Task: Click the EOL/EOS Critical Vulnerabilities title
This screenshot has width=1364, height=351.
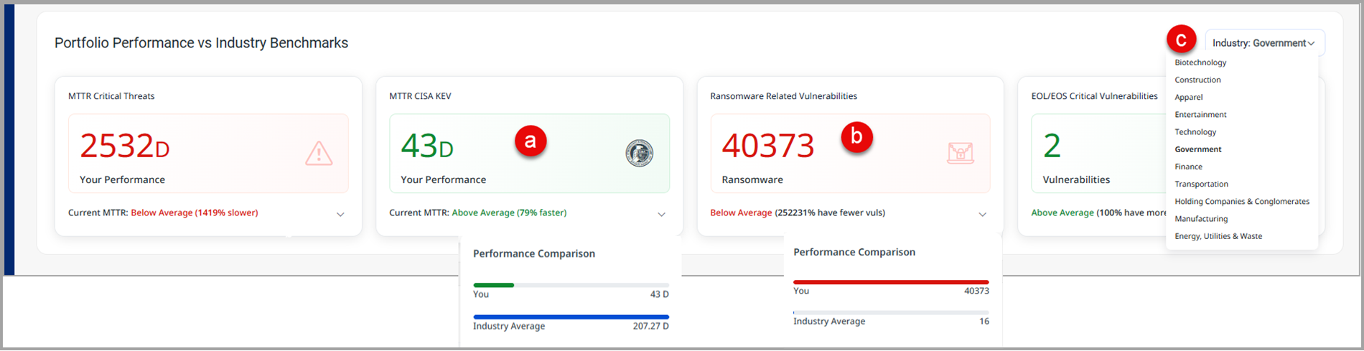Action: [1094, 96]
